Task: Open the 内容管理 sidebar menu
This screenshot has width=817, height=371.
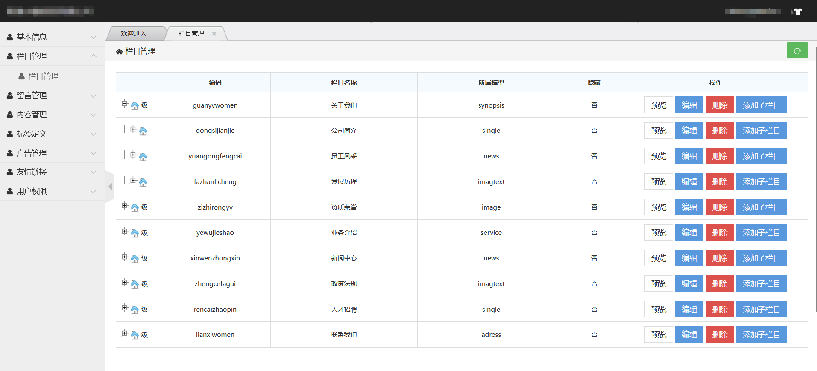Action: pos(53,114)
